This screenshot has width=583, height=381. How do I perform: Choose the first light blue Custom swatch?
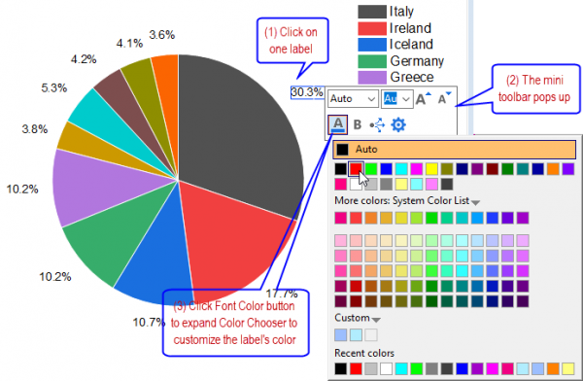click(341, 335)
